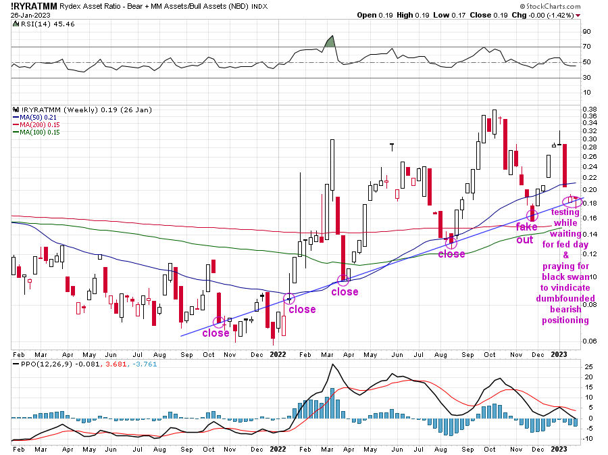Click the 2023 label under the price chart
This screenshot has width=608, height=455.
point(559,354)
